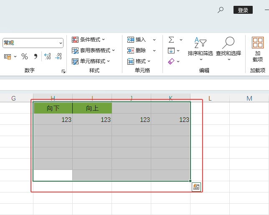Open the 常规 number format combo box
Screen dimensions: 269x215
tap(33, 43)
